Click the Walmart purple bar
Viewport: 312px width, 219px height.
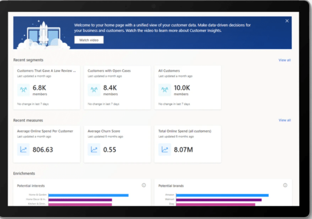pos(219,200)
